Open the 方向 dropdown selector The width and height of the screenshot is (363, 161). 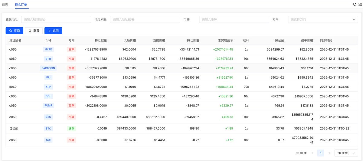323,19
